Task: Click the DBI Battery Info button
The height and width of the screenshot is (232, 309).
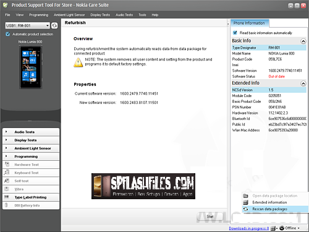Action: [x=31, y=205]
